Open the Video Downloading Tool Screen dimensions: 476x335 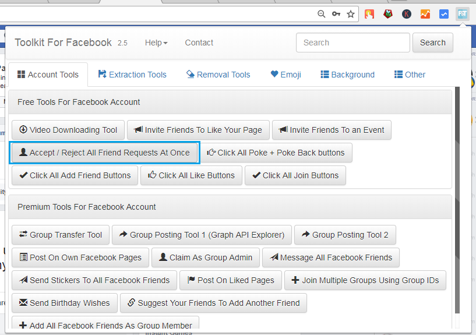pyautogui.click(x=68, y=130)
